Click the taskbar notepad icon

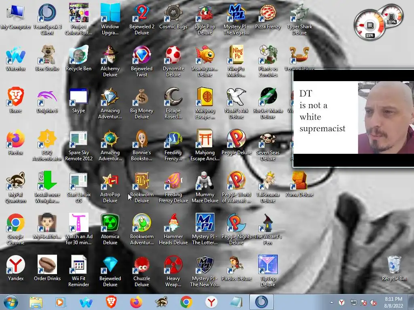click(x=236, y=302)
